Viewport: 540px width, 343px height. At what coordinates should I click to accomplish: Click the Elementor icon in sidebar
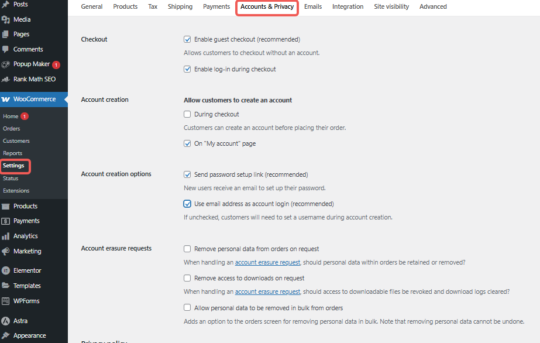(x=6, y=271)
